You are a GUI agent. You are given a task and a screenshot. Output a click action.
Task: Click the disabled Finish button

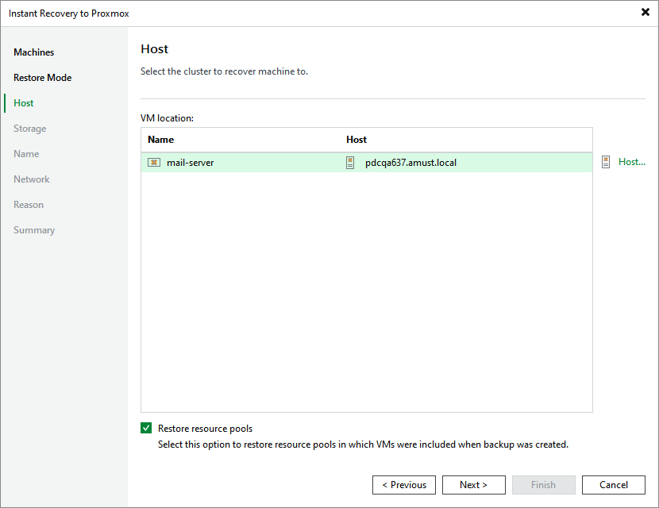pos(543,485)
